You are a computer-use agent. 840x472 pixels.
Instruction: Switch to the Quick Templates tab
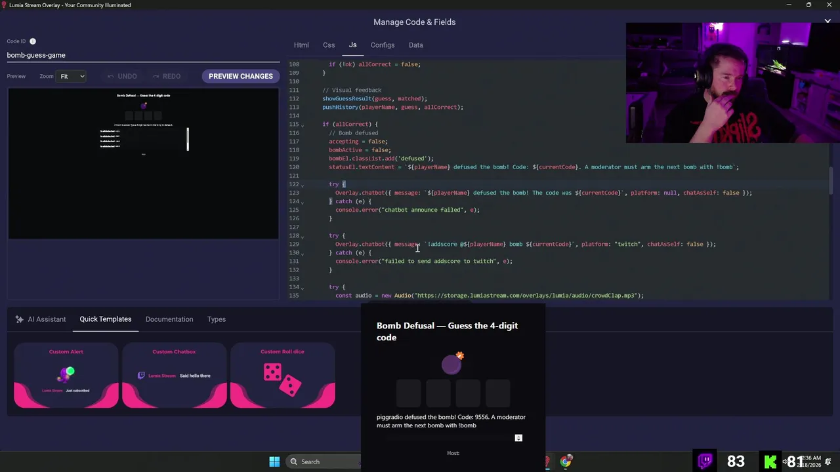tap(106, 319)
